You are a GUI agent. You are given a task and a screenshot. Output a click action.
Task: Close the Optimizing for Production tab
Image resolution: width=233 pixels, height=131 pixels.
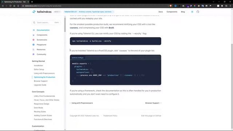pyautogui.click(x=28, y=2)
